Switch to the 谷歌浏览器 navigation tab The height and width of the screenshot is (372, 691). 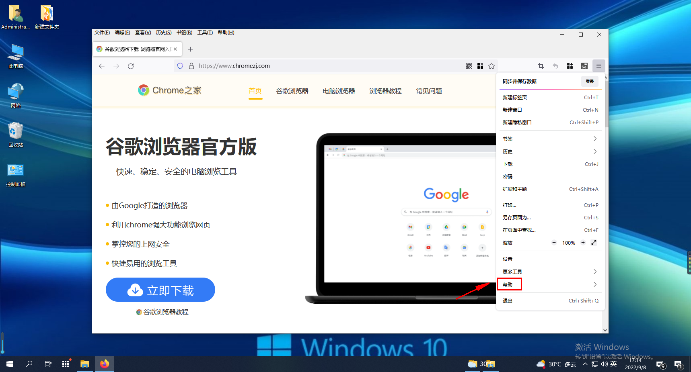[x=292, y=91]
